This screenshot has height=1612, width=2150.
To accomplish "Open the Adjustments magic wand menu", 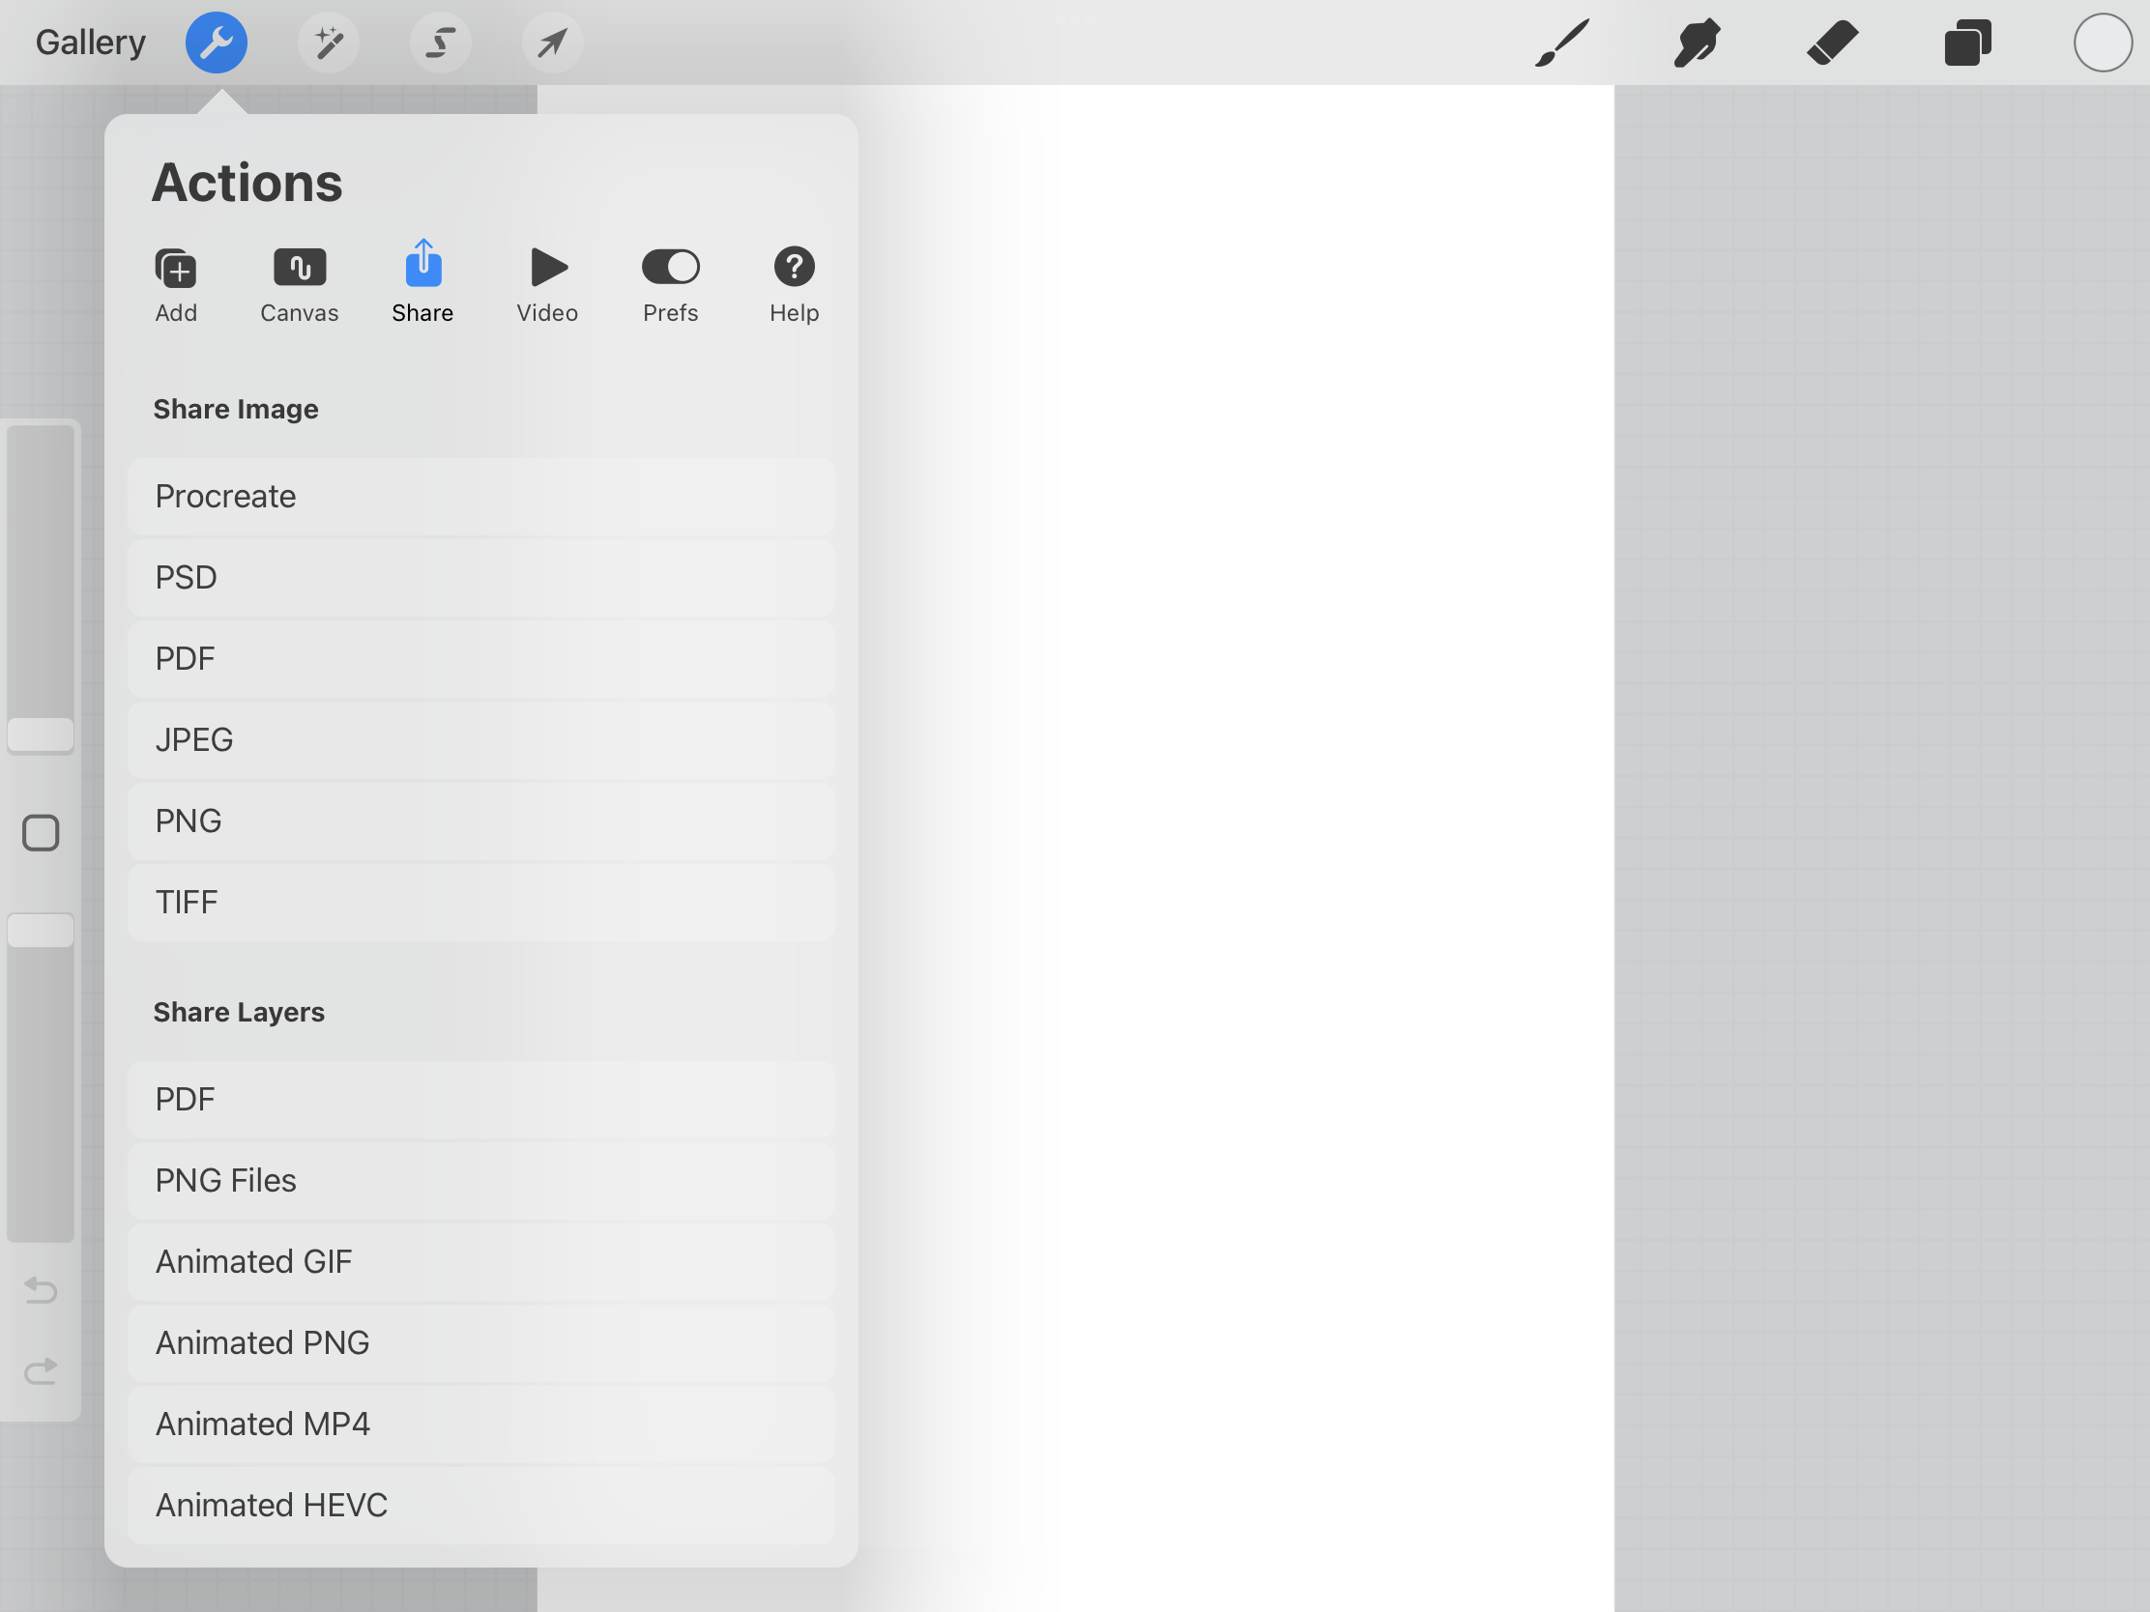I will pos(329,43).
